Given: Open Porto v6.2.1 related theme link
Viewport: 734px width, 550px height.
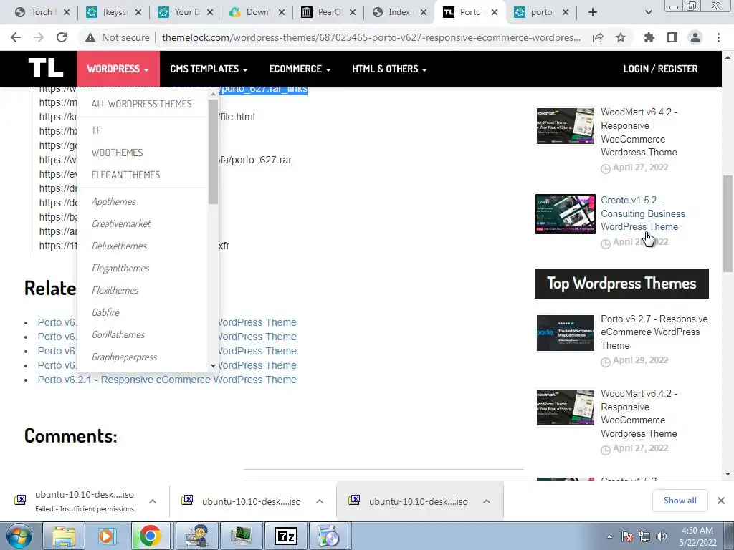Looking at the screenshot, I should (167, 380).
